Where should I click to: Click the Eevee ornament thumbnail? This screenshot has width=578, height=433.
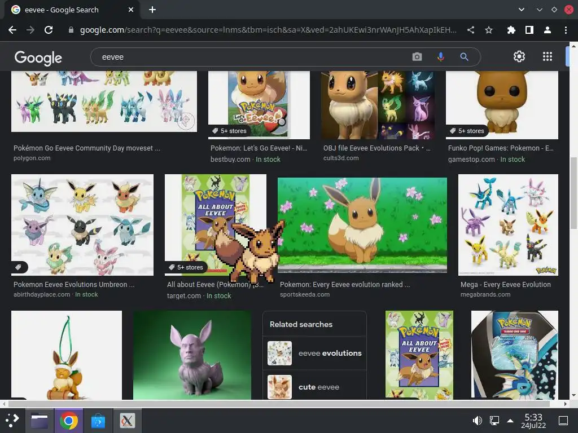click(67, 355)
